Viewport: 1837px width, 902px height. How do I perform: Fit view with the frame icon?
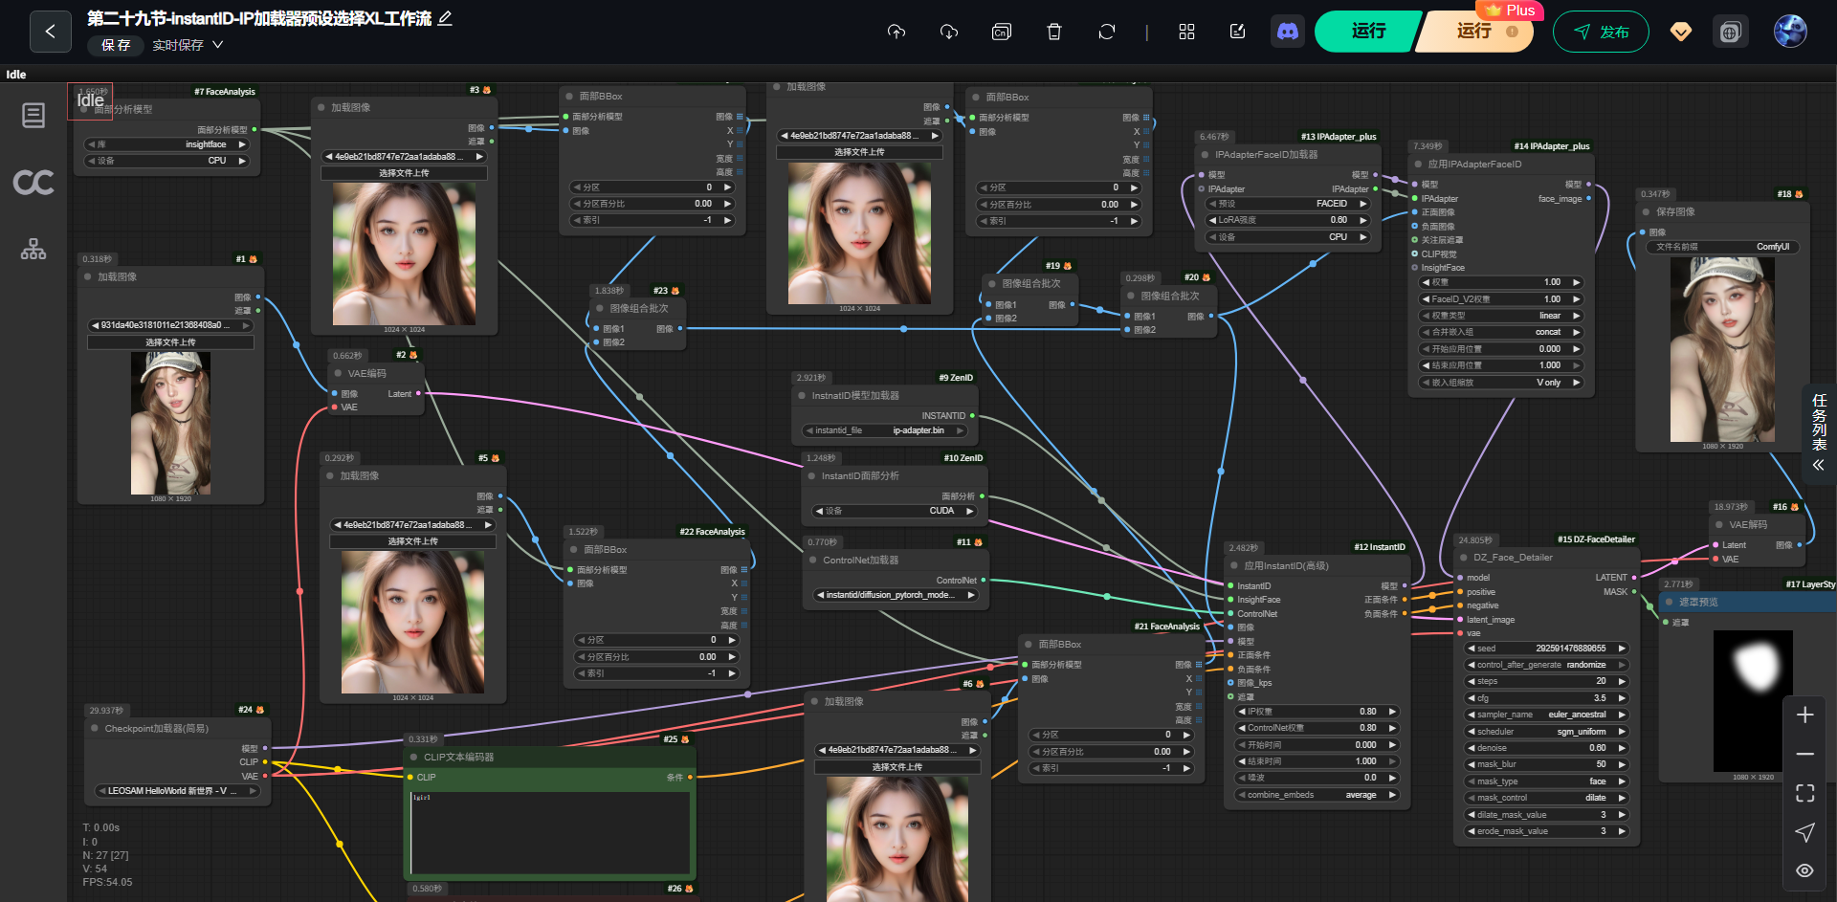coord(1804,792)
